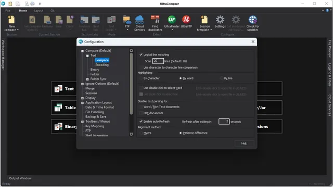
Task: Open Settings gear in the ribbon
Action: (220, 20)
